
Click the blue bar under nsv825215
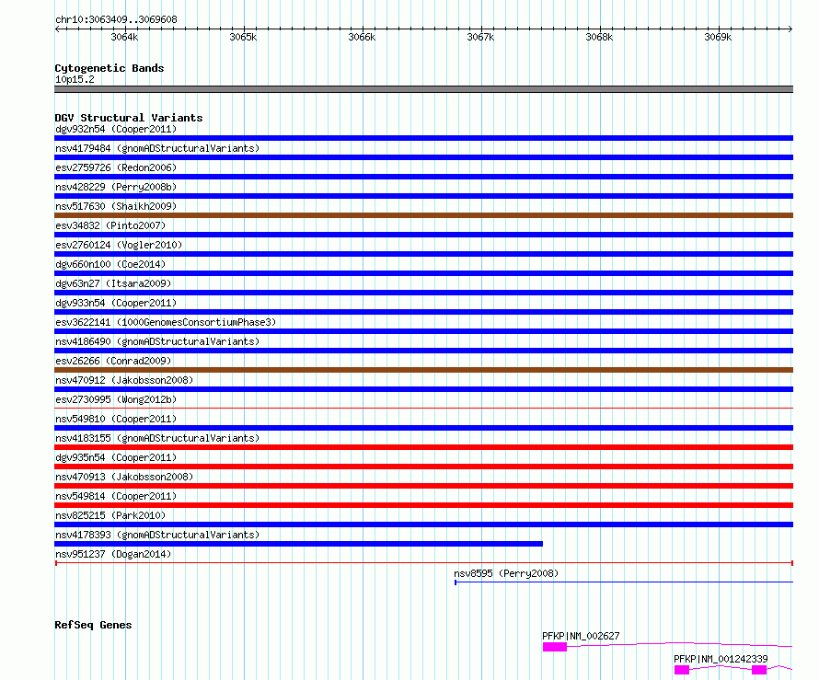tap(423, 524)
